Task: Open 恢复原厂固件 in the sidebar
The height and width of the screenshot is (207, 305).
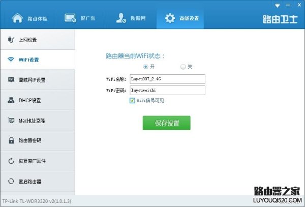Action: point(38,161)
